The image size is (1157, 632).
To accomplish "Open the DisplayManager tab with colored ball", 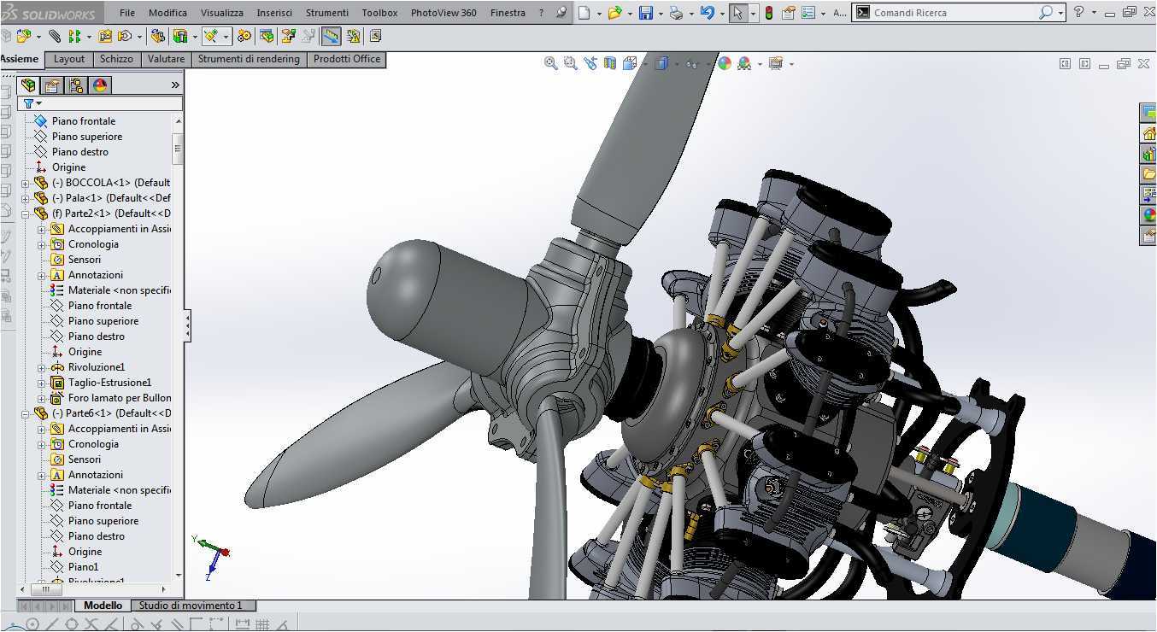I will click(x=100, y=85).
